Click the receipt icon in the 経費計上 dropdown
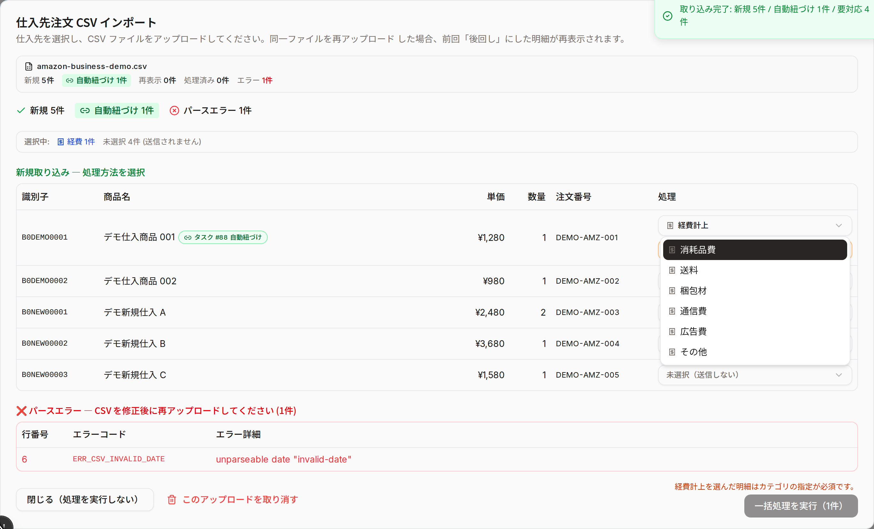The height and width of the screenshot is (529, 874). coord(670,225)
